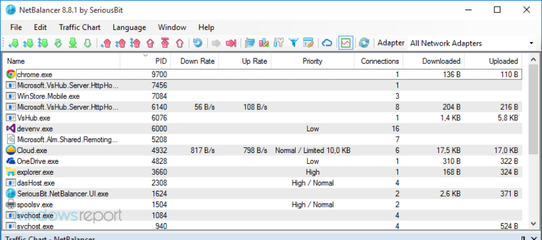Set high download priority (green arrow, three dots)
Screen dimensions: 542x240
(x=43, y=43)
